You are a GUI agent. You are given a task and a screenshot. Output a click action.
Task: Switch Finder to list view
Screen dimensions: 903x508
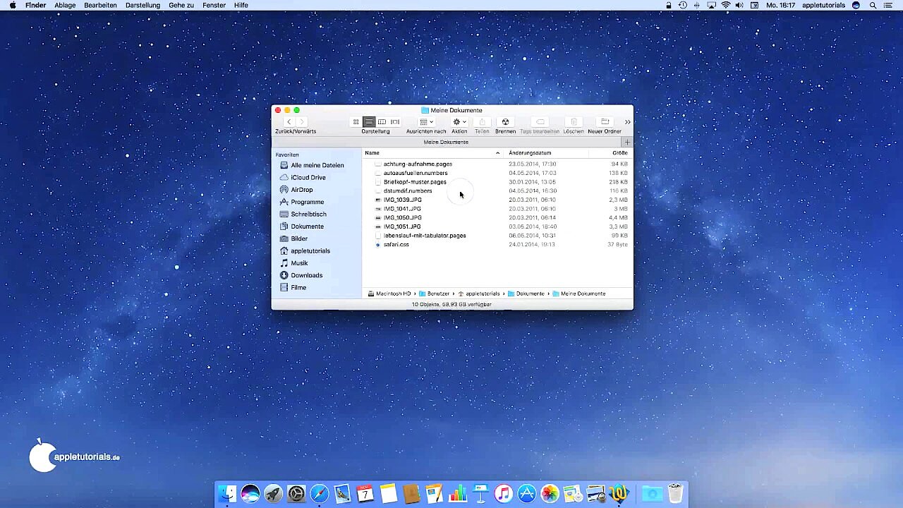[x=369, y=122]
